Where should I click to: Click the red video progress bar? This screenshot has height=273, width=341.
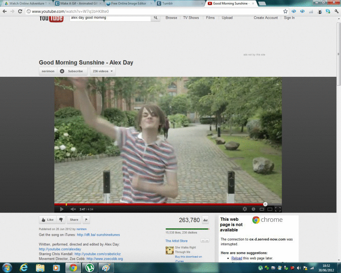point(160,204)
